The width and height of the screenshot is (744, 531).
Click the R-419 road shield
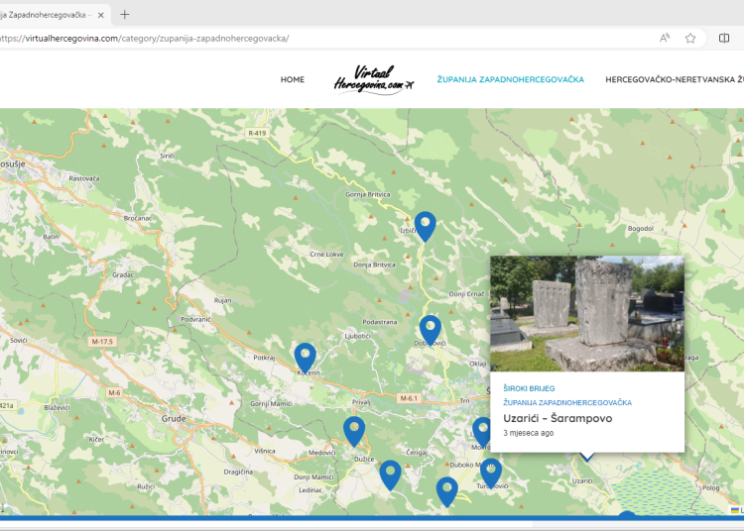[257, 133]
